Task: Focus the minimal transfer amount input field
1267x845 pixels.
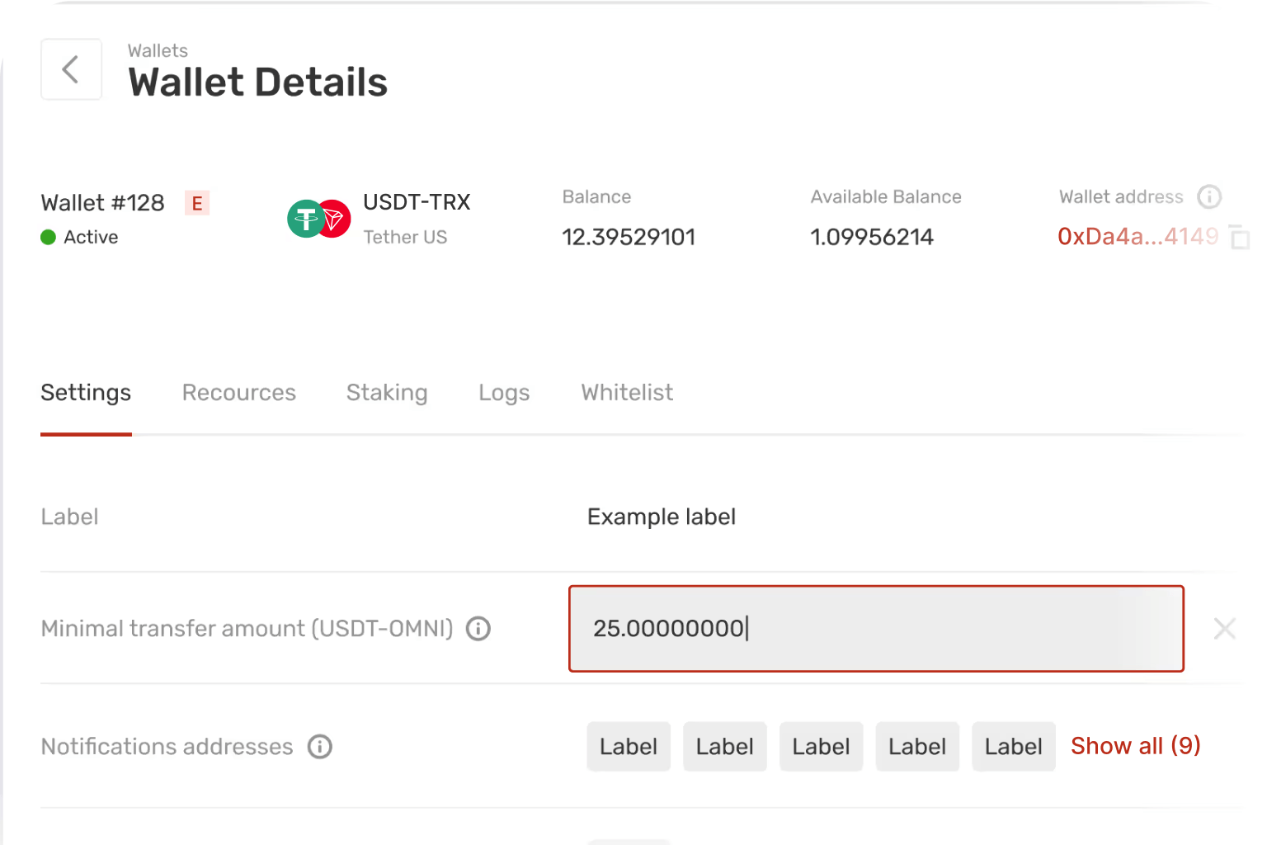Action: click(876, 629)
